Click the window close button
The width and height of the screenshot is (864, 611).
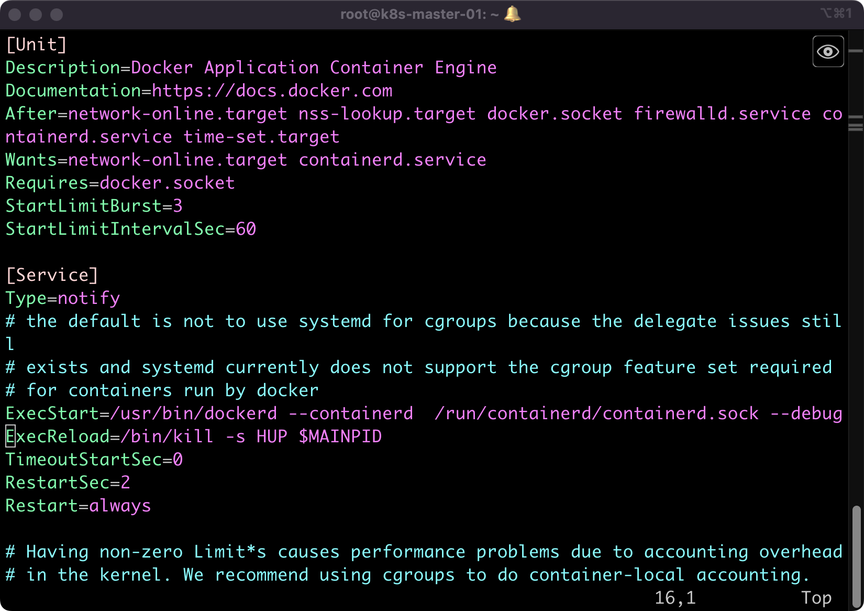click(16, 15)
